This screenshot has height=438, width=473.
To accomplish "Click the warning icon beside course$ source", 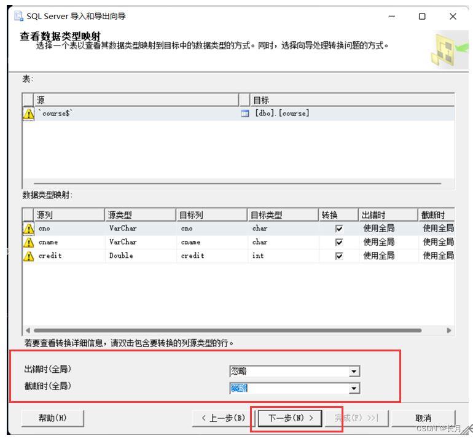I will [x=28, y=113].
